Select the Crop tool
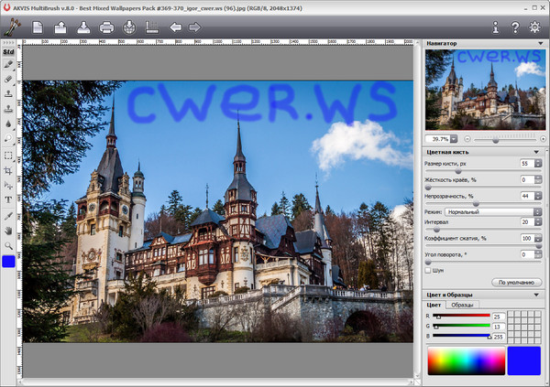The height and width of the screenshot is (387, 550). pyautogui.click(x=8, y=169)
